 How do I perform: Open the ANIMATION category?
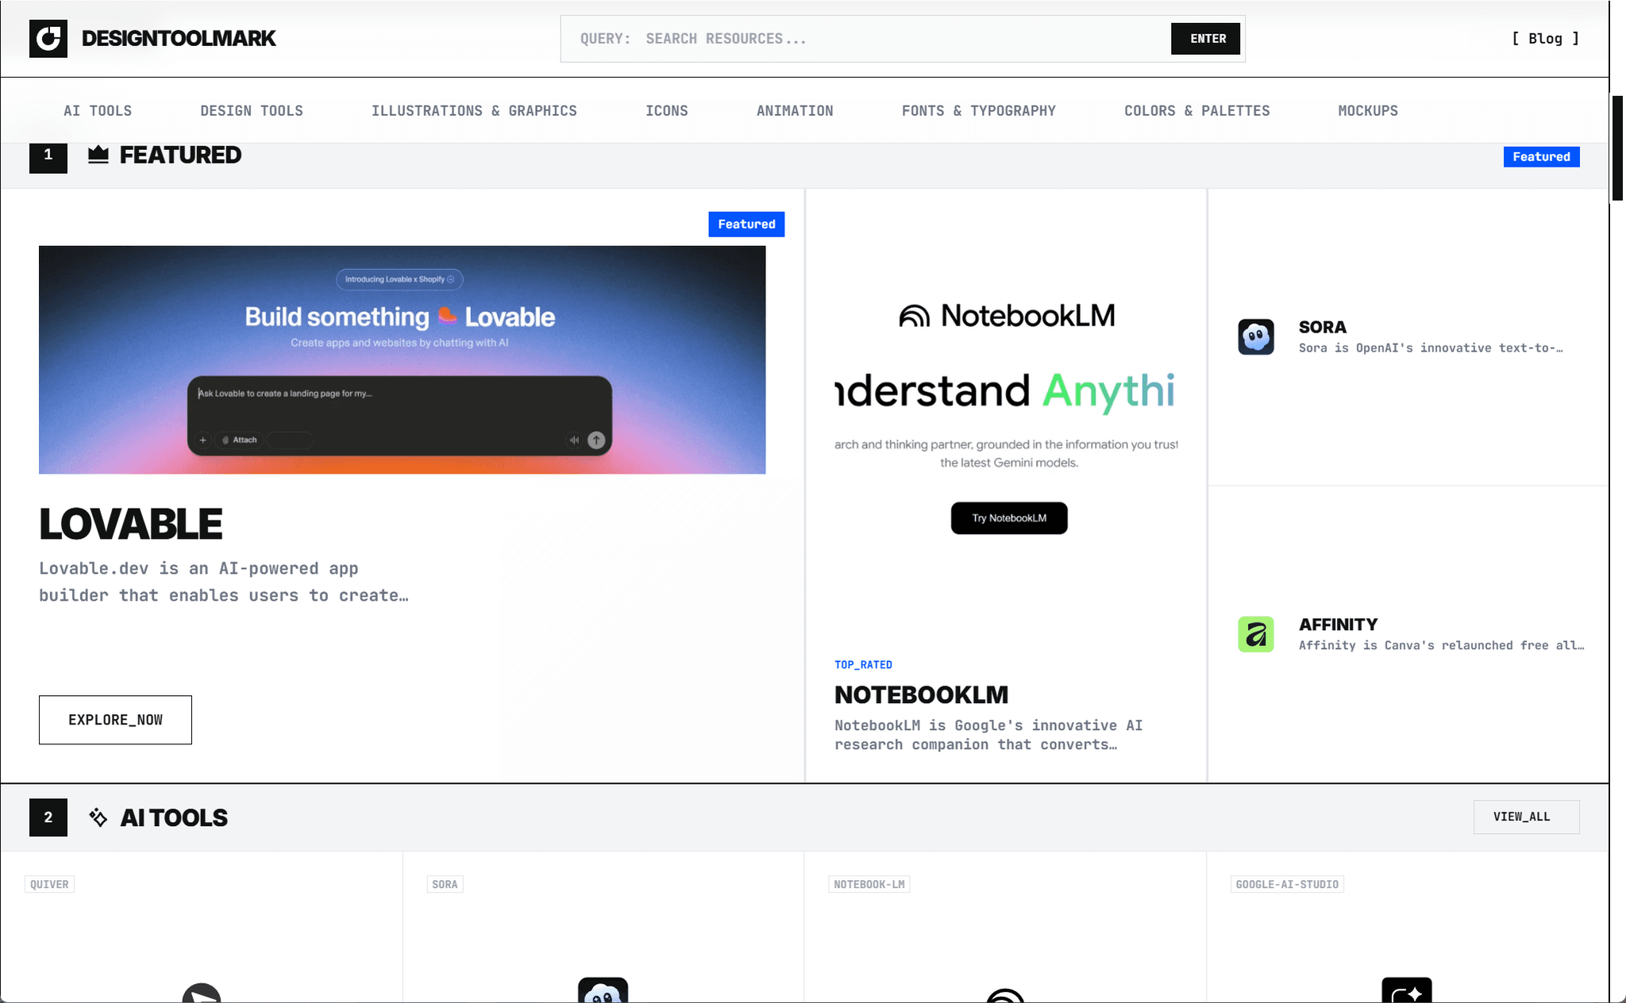(795, 111)
